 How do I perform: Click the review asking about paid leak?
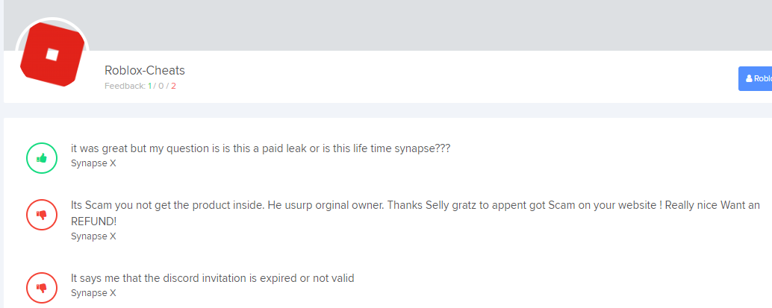coord(261,148)
